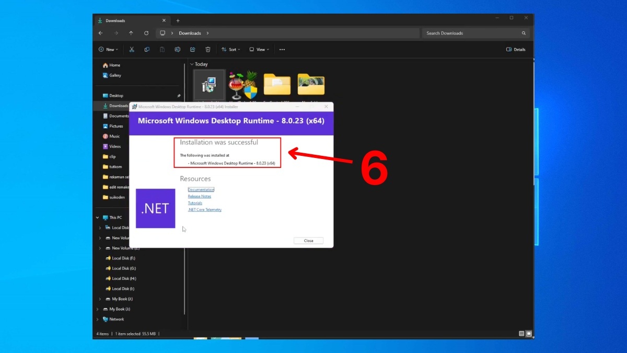Screen dimensions: 627x353
Task: Go back with the Explorer Back arrow
Action: click(x=101, y=33)
